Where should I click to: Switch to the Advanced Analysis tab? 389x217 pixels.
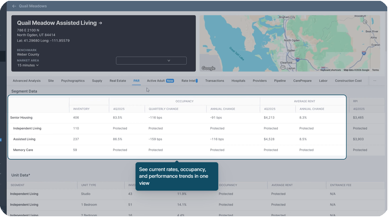click(27, 81)
